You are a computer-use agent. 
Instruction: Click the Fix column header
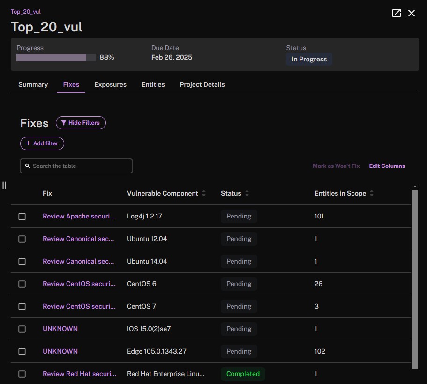47,193
